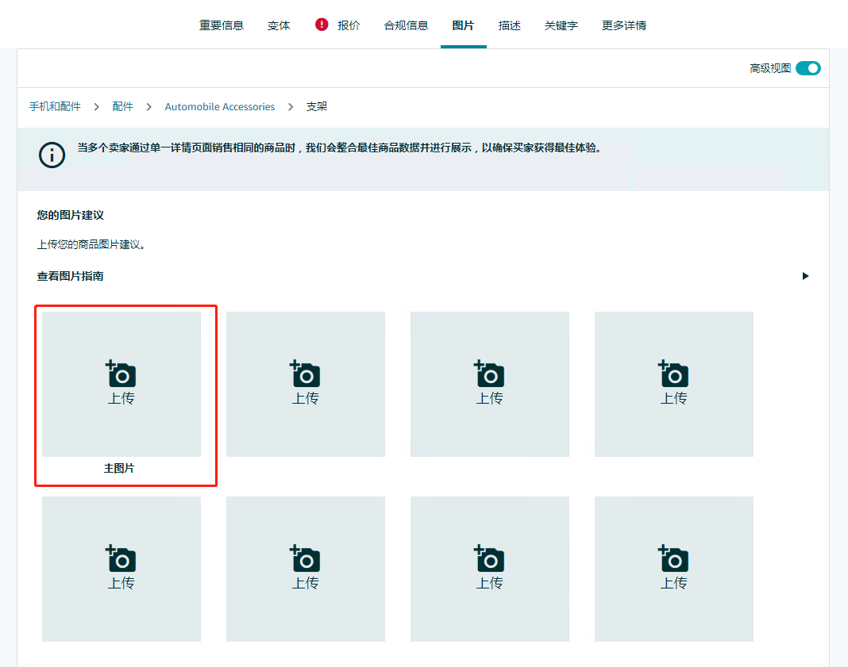Toggle the 高级视图 advanced view switch
The image size is (848, 667).
[808, 68]
